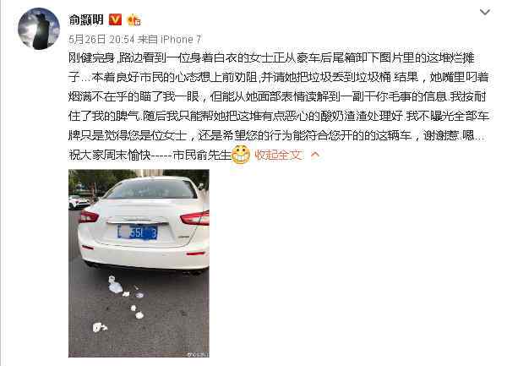Click the 来自 label before iPhone 7
507x366 pixels.
148,40
